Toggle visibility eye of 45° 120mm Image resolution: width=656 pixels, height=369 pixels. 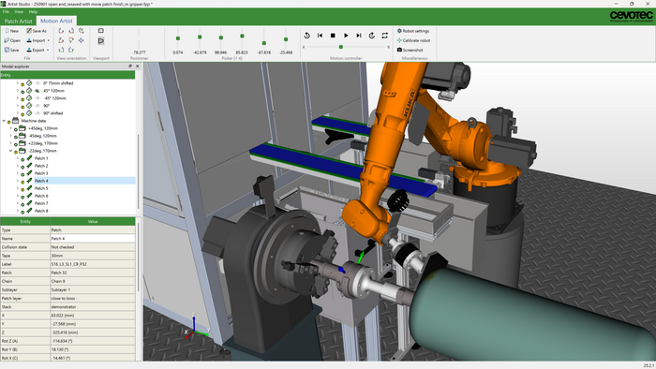point(37,91)
